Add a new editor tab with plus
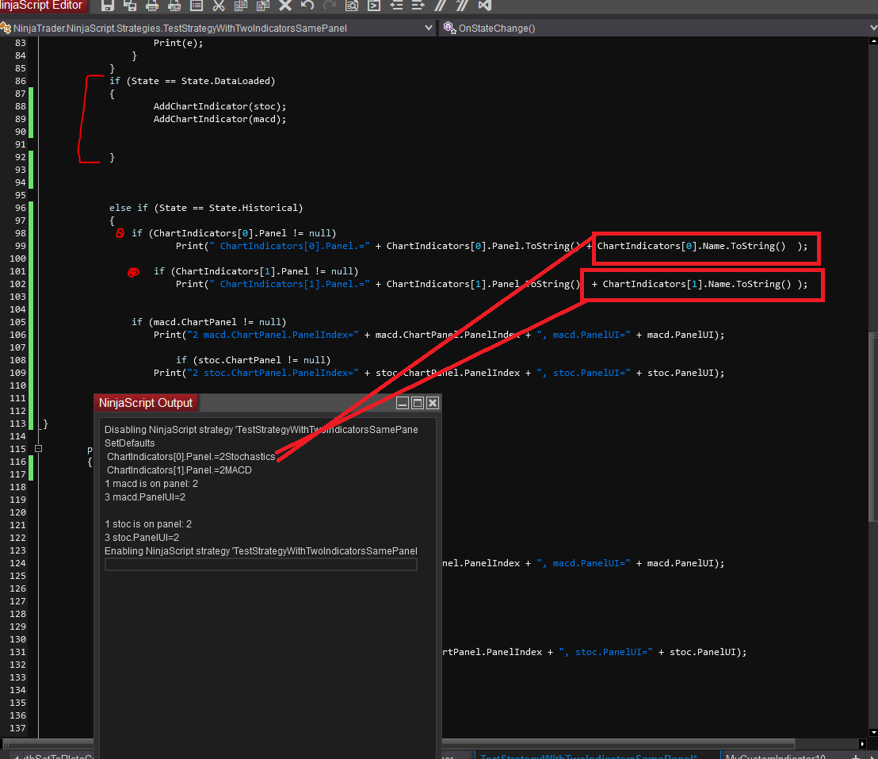 pos(855,756)
